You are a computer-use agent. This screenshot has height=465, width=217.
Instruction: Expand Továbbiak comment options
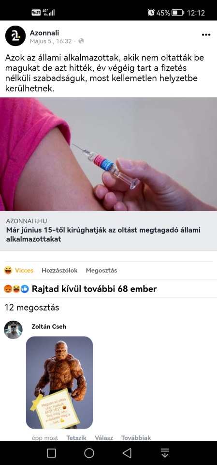pyautogui.click(x=136, y=438)
